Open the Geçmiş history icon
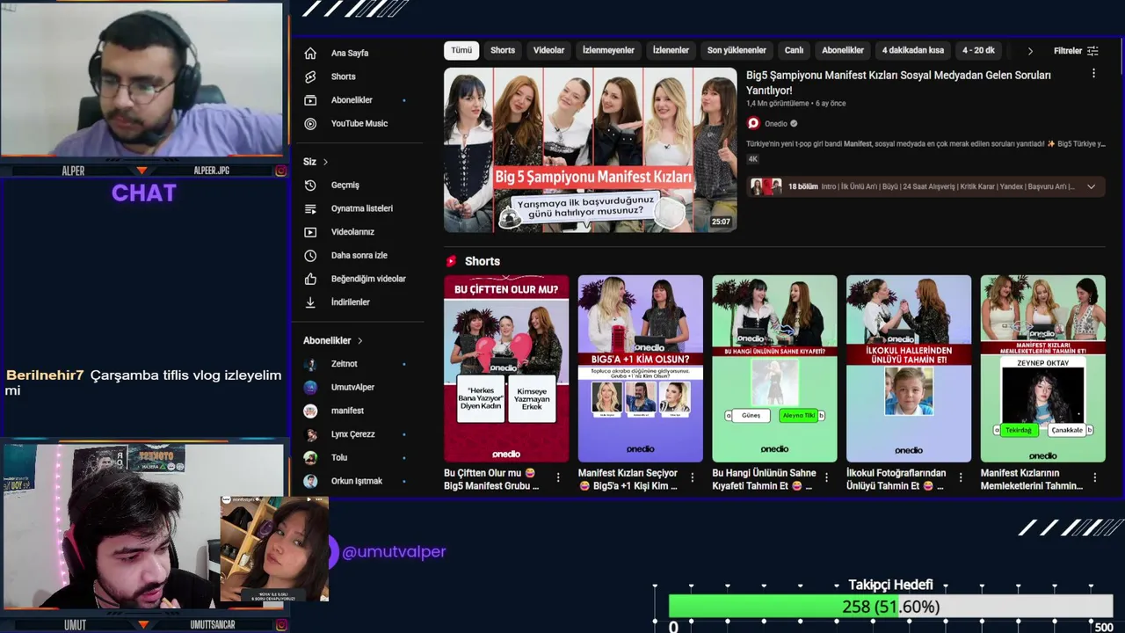1125x633 pixels. [310, 186]
